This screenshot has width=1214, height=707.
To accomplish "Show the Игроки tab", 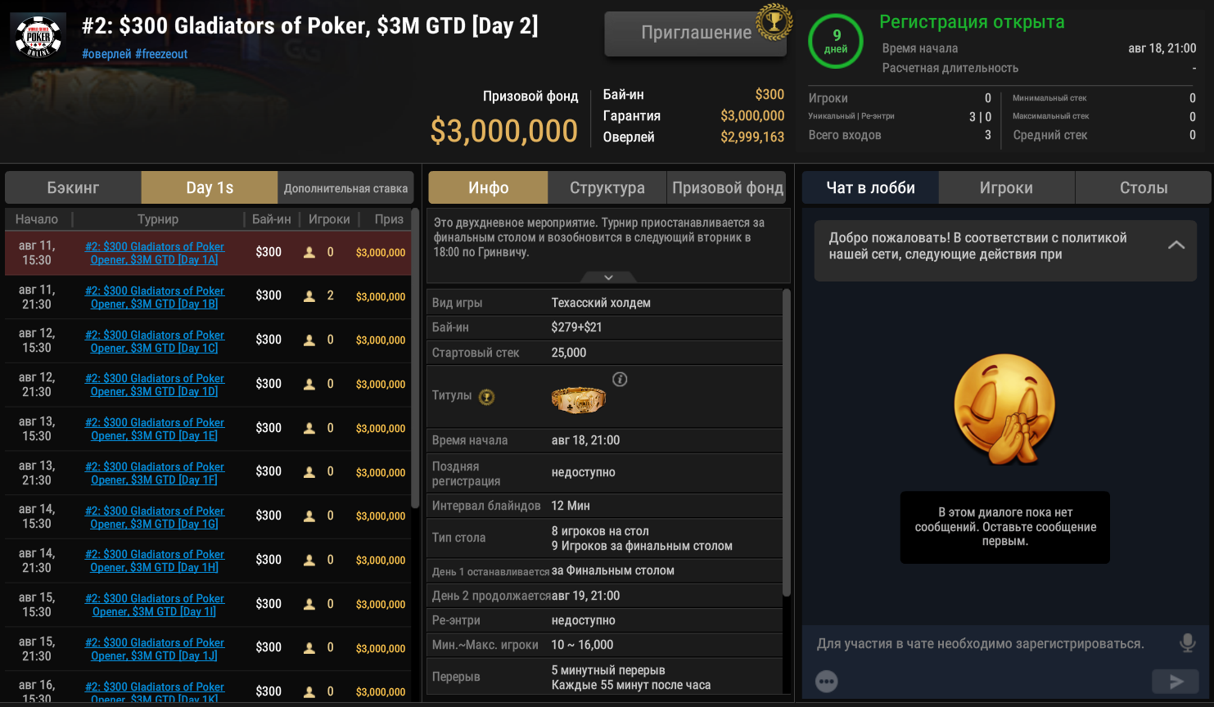I will pyautogui.click(x=1006, y=187).
